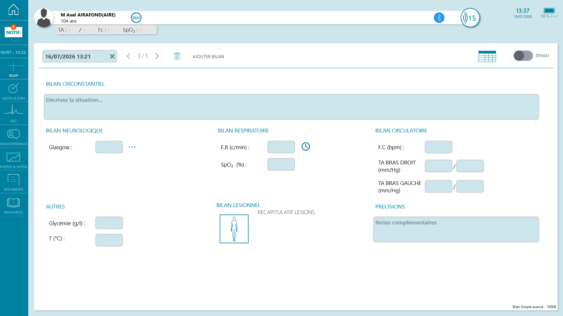Delete bilan with trash icon
The image size is (563, 316).
click(177, 56)
